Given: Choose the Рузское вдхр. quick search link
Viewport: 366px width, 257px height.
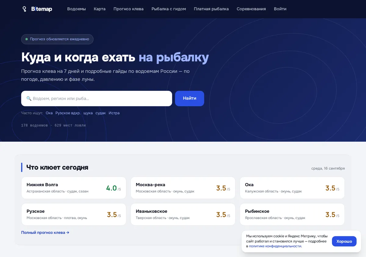Looking at the screenshot, I should pos(68,113).
